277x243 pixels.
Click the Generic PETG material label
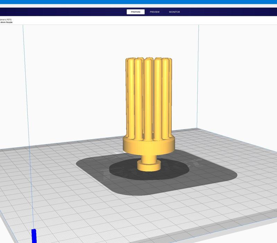tap(6, 20)
